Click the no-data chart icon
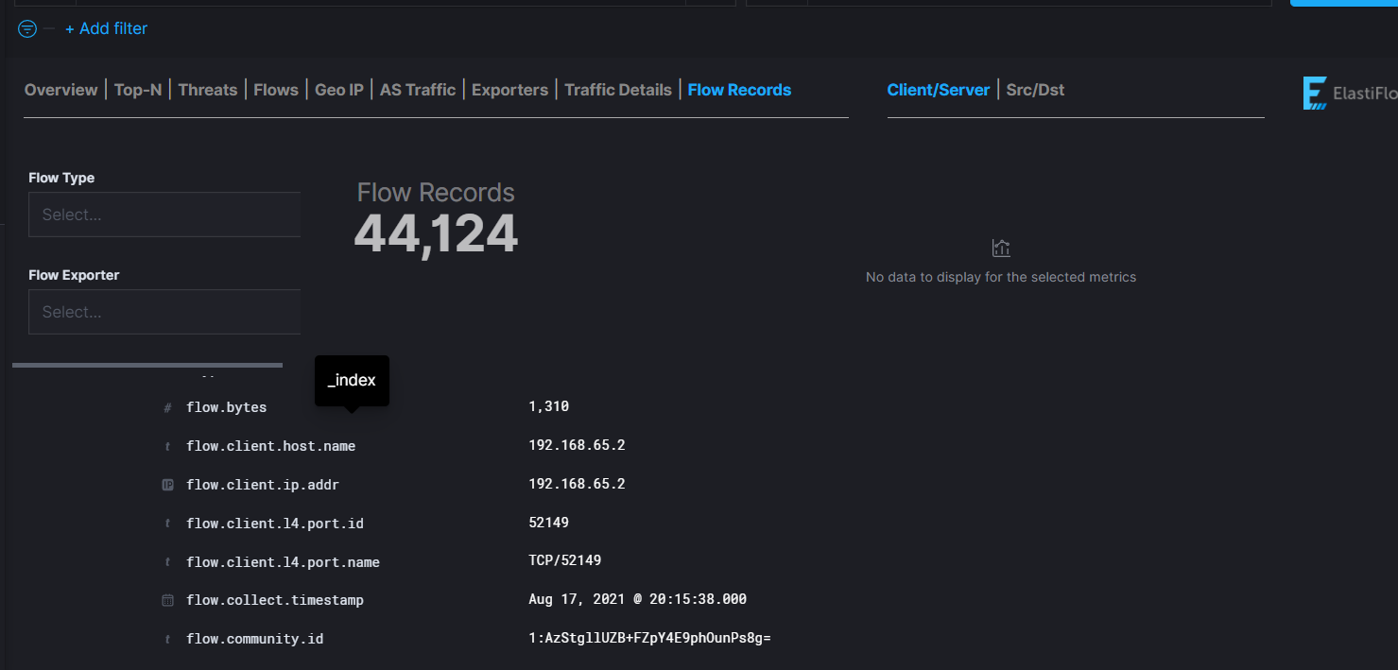This screenshot has height=670, width=1398. (1001, 248)
